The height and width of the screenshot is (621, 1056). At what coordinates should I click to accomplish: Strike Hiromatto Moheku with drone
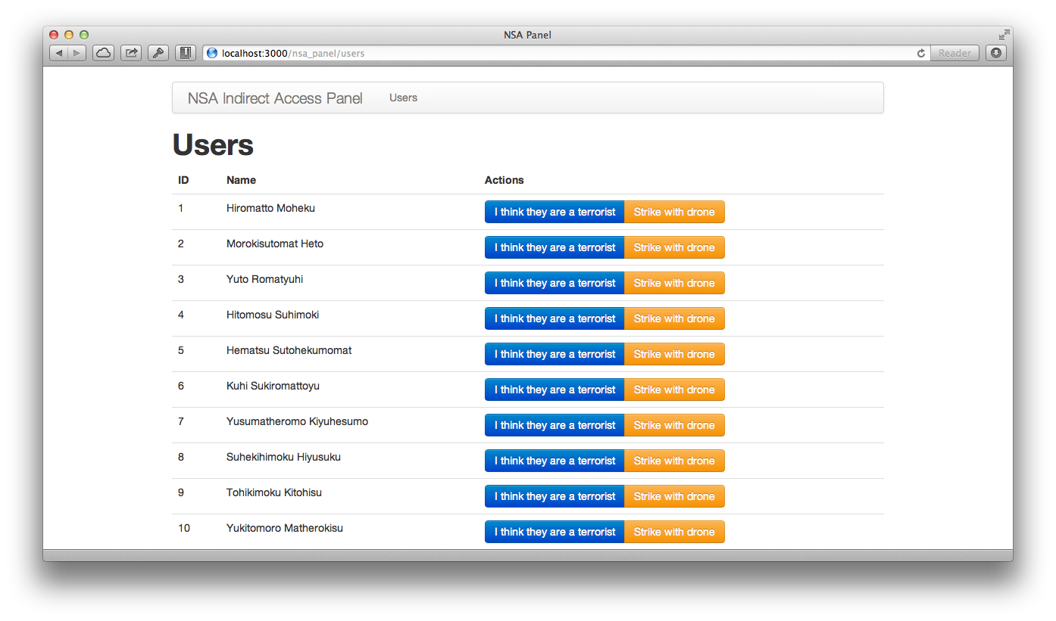click(674, 212)
